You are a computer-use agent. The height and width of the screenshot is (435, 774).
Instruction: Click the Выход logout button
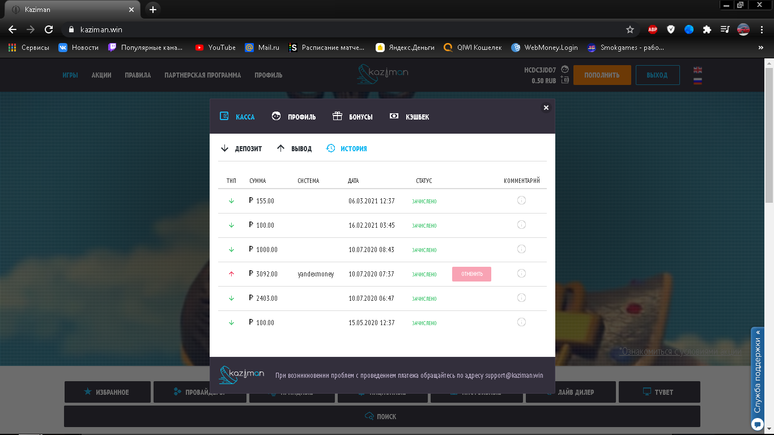657,75
